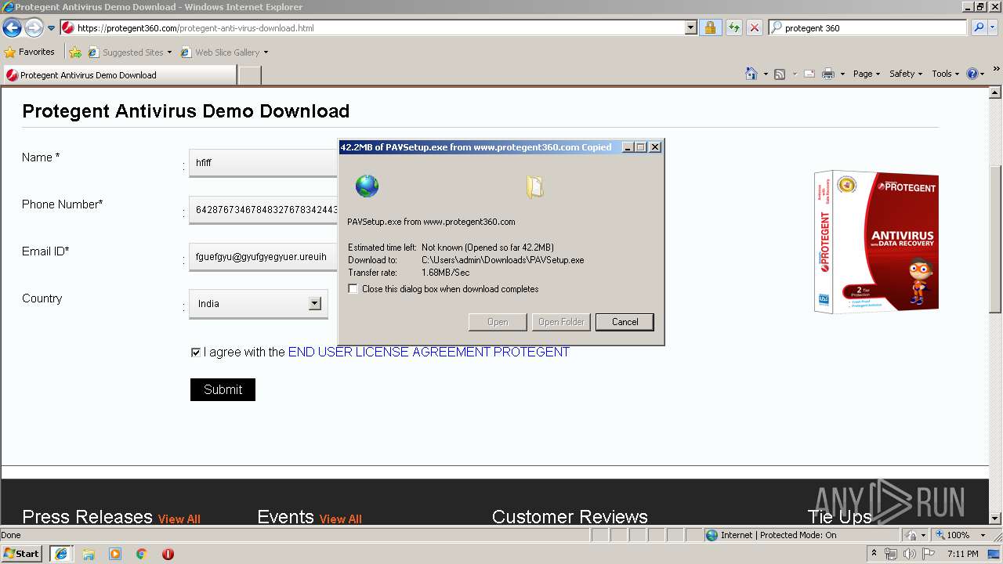Open Events 'View All' link

point(340,519)
